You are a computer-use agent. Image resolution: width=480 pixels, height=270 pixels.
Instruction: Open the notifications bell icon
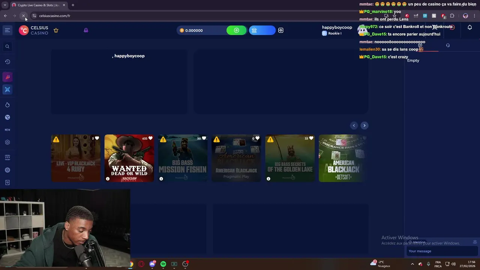coord(469,27)
